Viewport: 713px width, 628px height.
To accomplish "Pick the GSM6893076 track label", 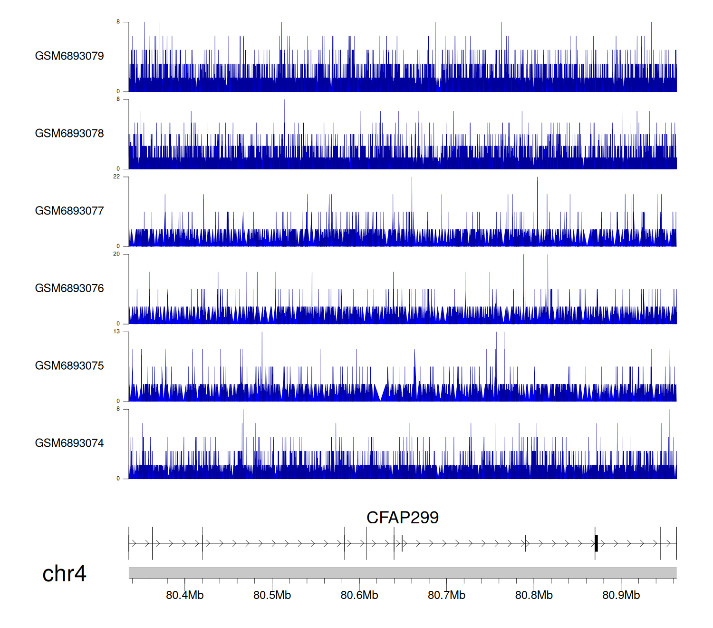I will [69, 288].
